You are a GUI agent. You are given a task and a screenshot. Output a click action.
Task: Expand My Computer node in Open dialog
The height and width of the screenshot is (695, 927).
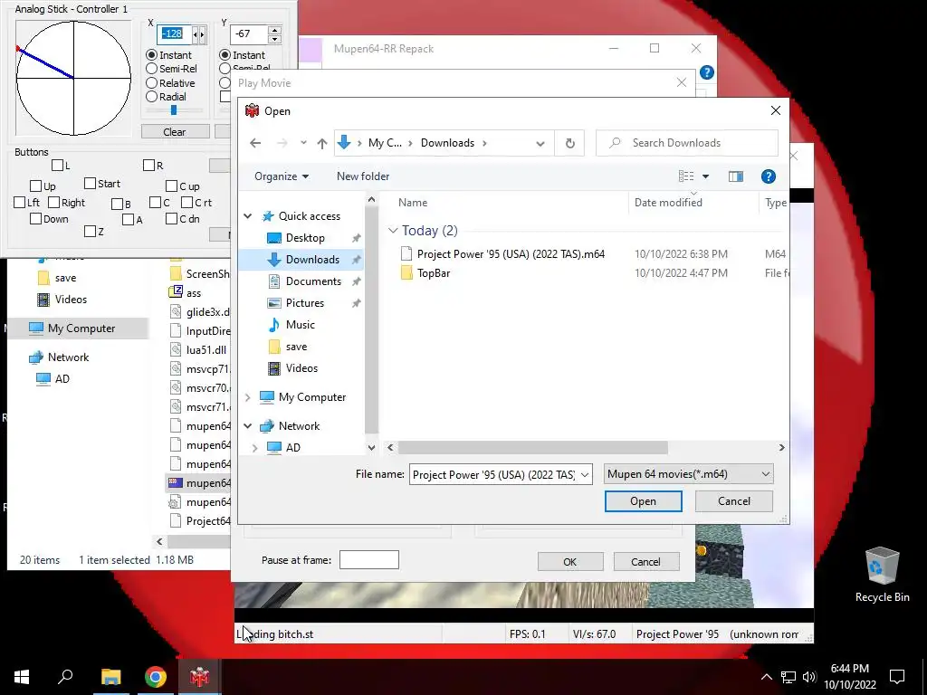[248, 397]
